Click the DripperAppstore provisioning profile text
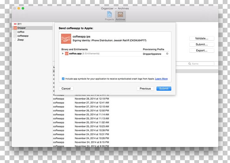This screenshot has height=163, width=230. click(x=152, y=54)
